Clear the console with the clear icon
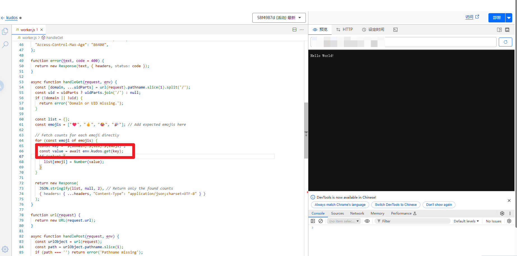Image resolution: width=517 pixels, height=256 pixels. click(x=321, y=221)
